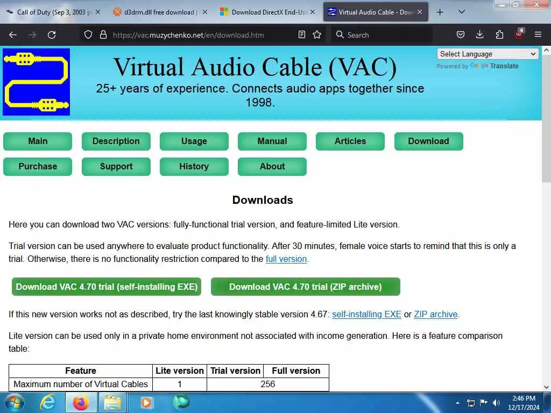Image resolution: width=551 pixels, height=413 pixels.
Task: Open the Pocket save icon
Action: click(x=461, y=34)
